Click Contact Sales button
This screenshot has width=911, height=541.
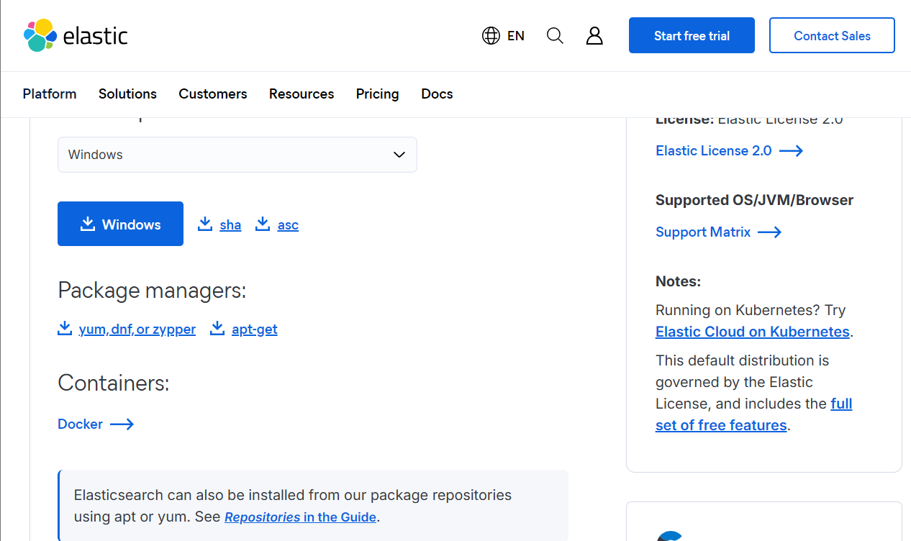pos(832,35)
